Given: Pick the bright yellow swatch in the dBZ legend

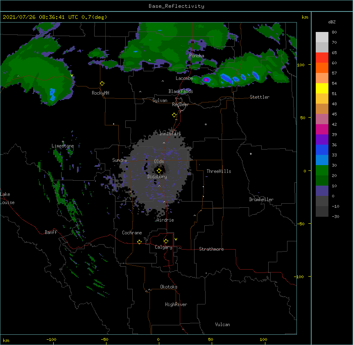Looking at the screenshot, I should [x=322, y=88].
